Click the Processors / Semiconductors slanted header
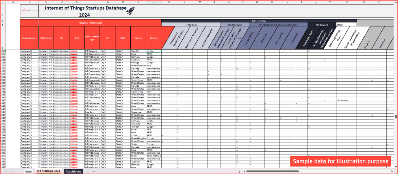 [x=175, y=39]
